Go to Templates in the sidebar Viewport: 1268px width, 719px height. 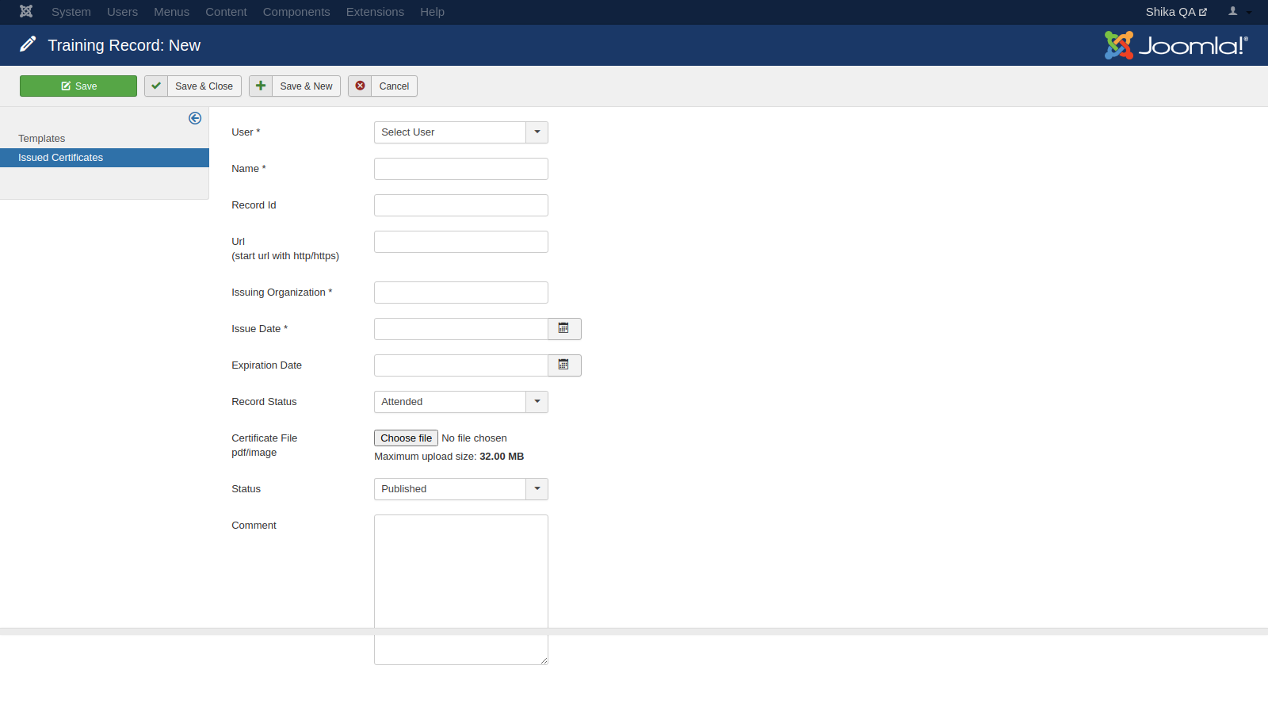[x=42, y=139]
